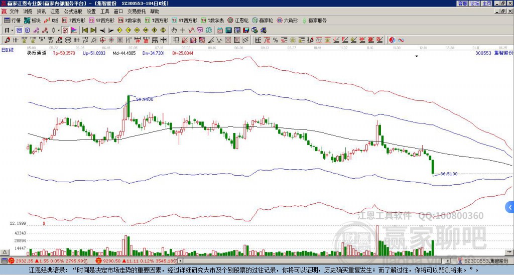Click the 主页 homepage link
514x275 pixels.
coord(487,4)
